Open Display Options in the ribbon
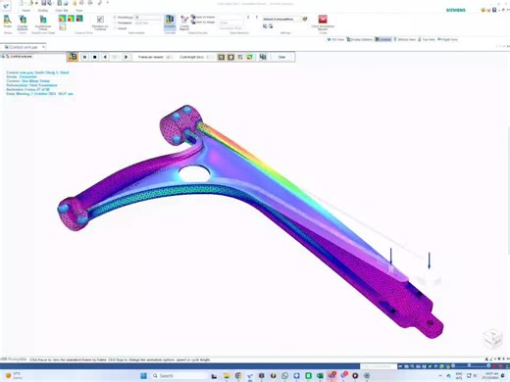 (23, 23)
